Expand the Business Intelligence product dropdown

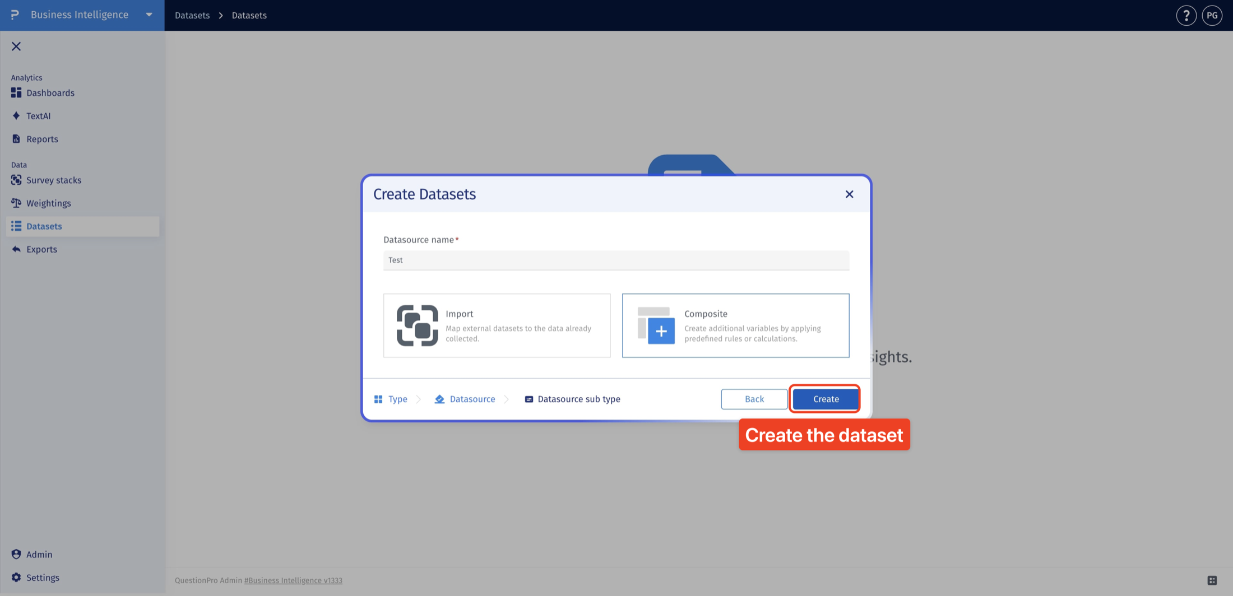[x=149, y=15]
